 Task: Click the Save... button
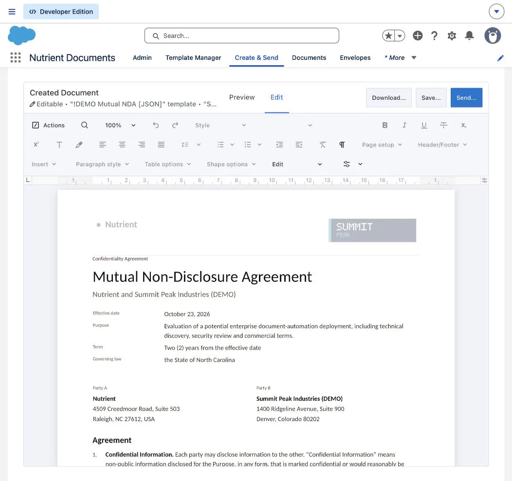[431, 98]
